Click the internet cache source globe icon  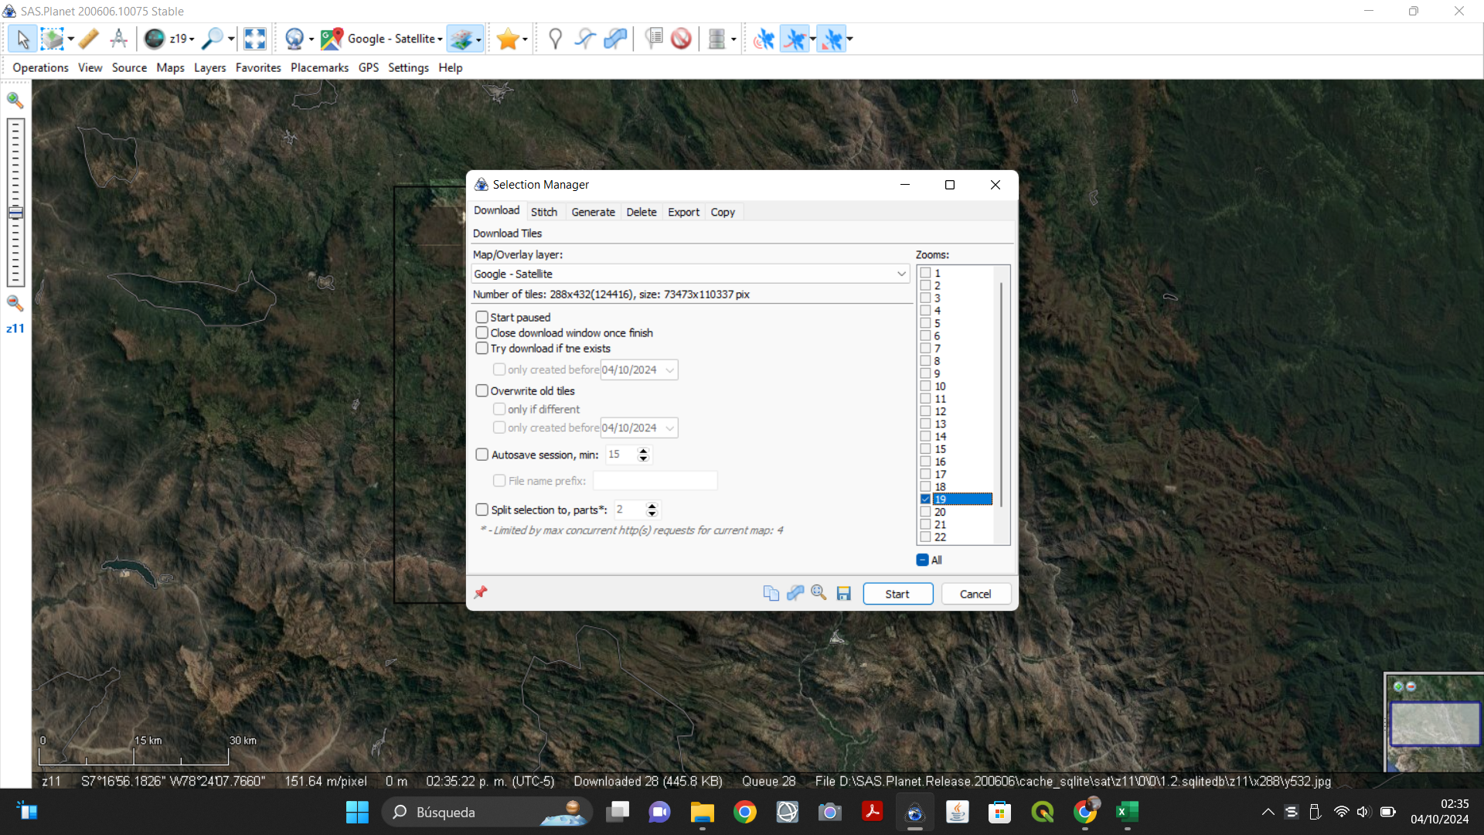tap(294, 39)
